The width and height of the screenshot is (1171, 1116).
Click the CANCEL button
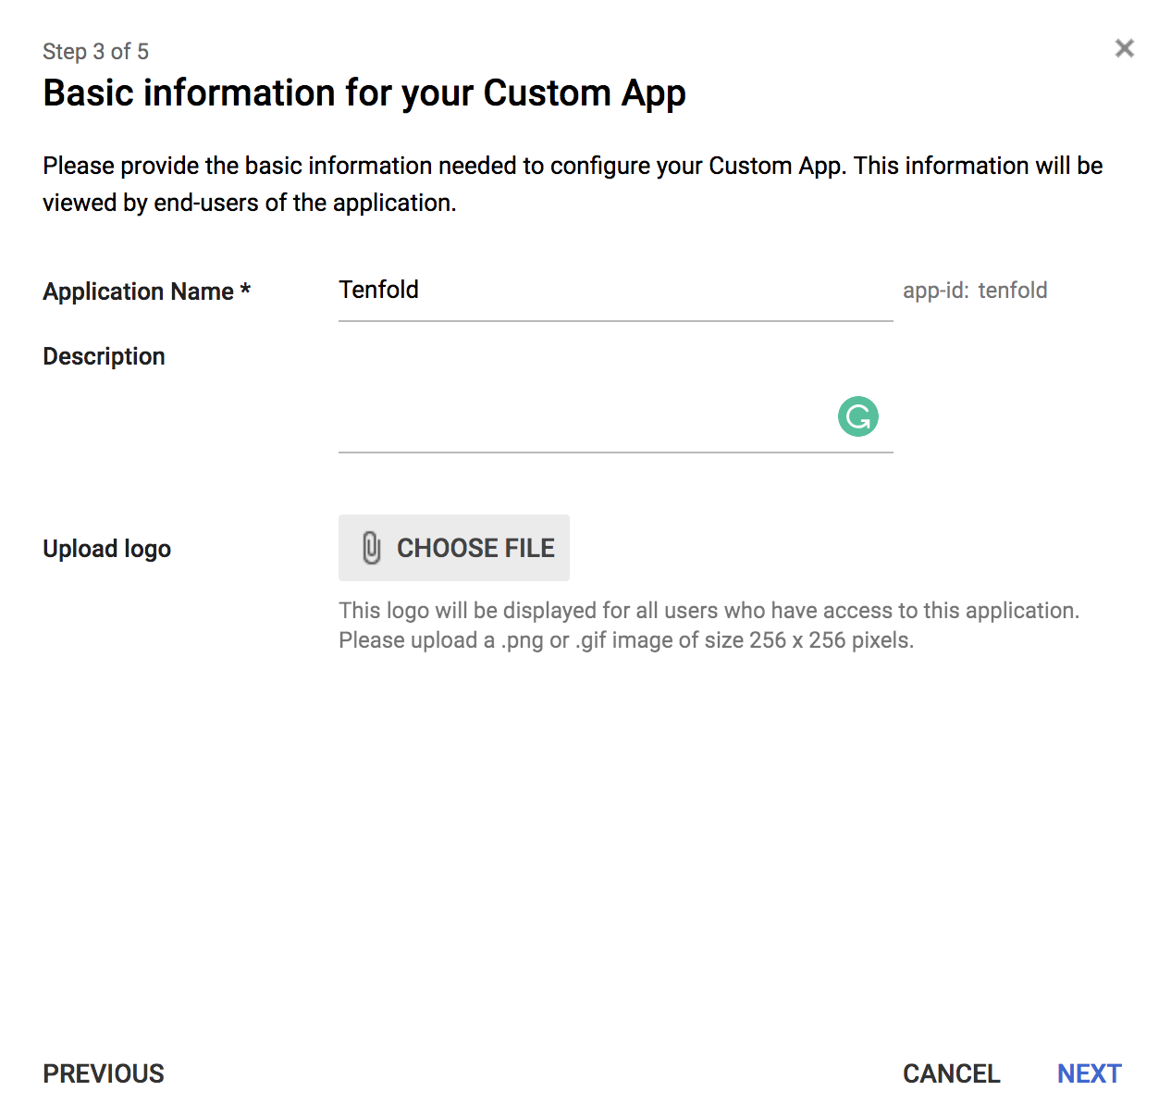click(952, 1073)
